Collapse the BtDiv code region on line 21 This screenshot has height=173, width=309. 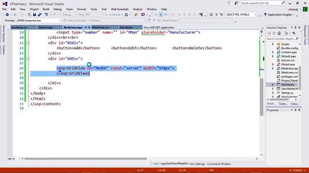click(28, 43)
